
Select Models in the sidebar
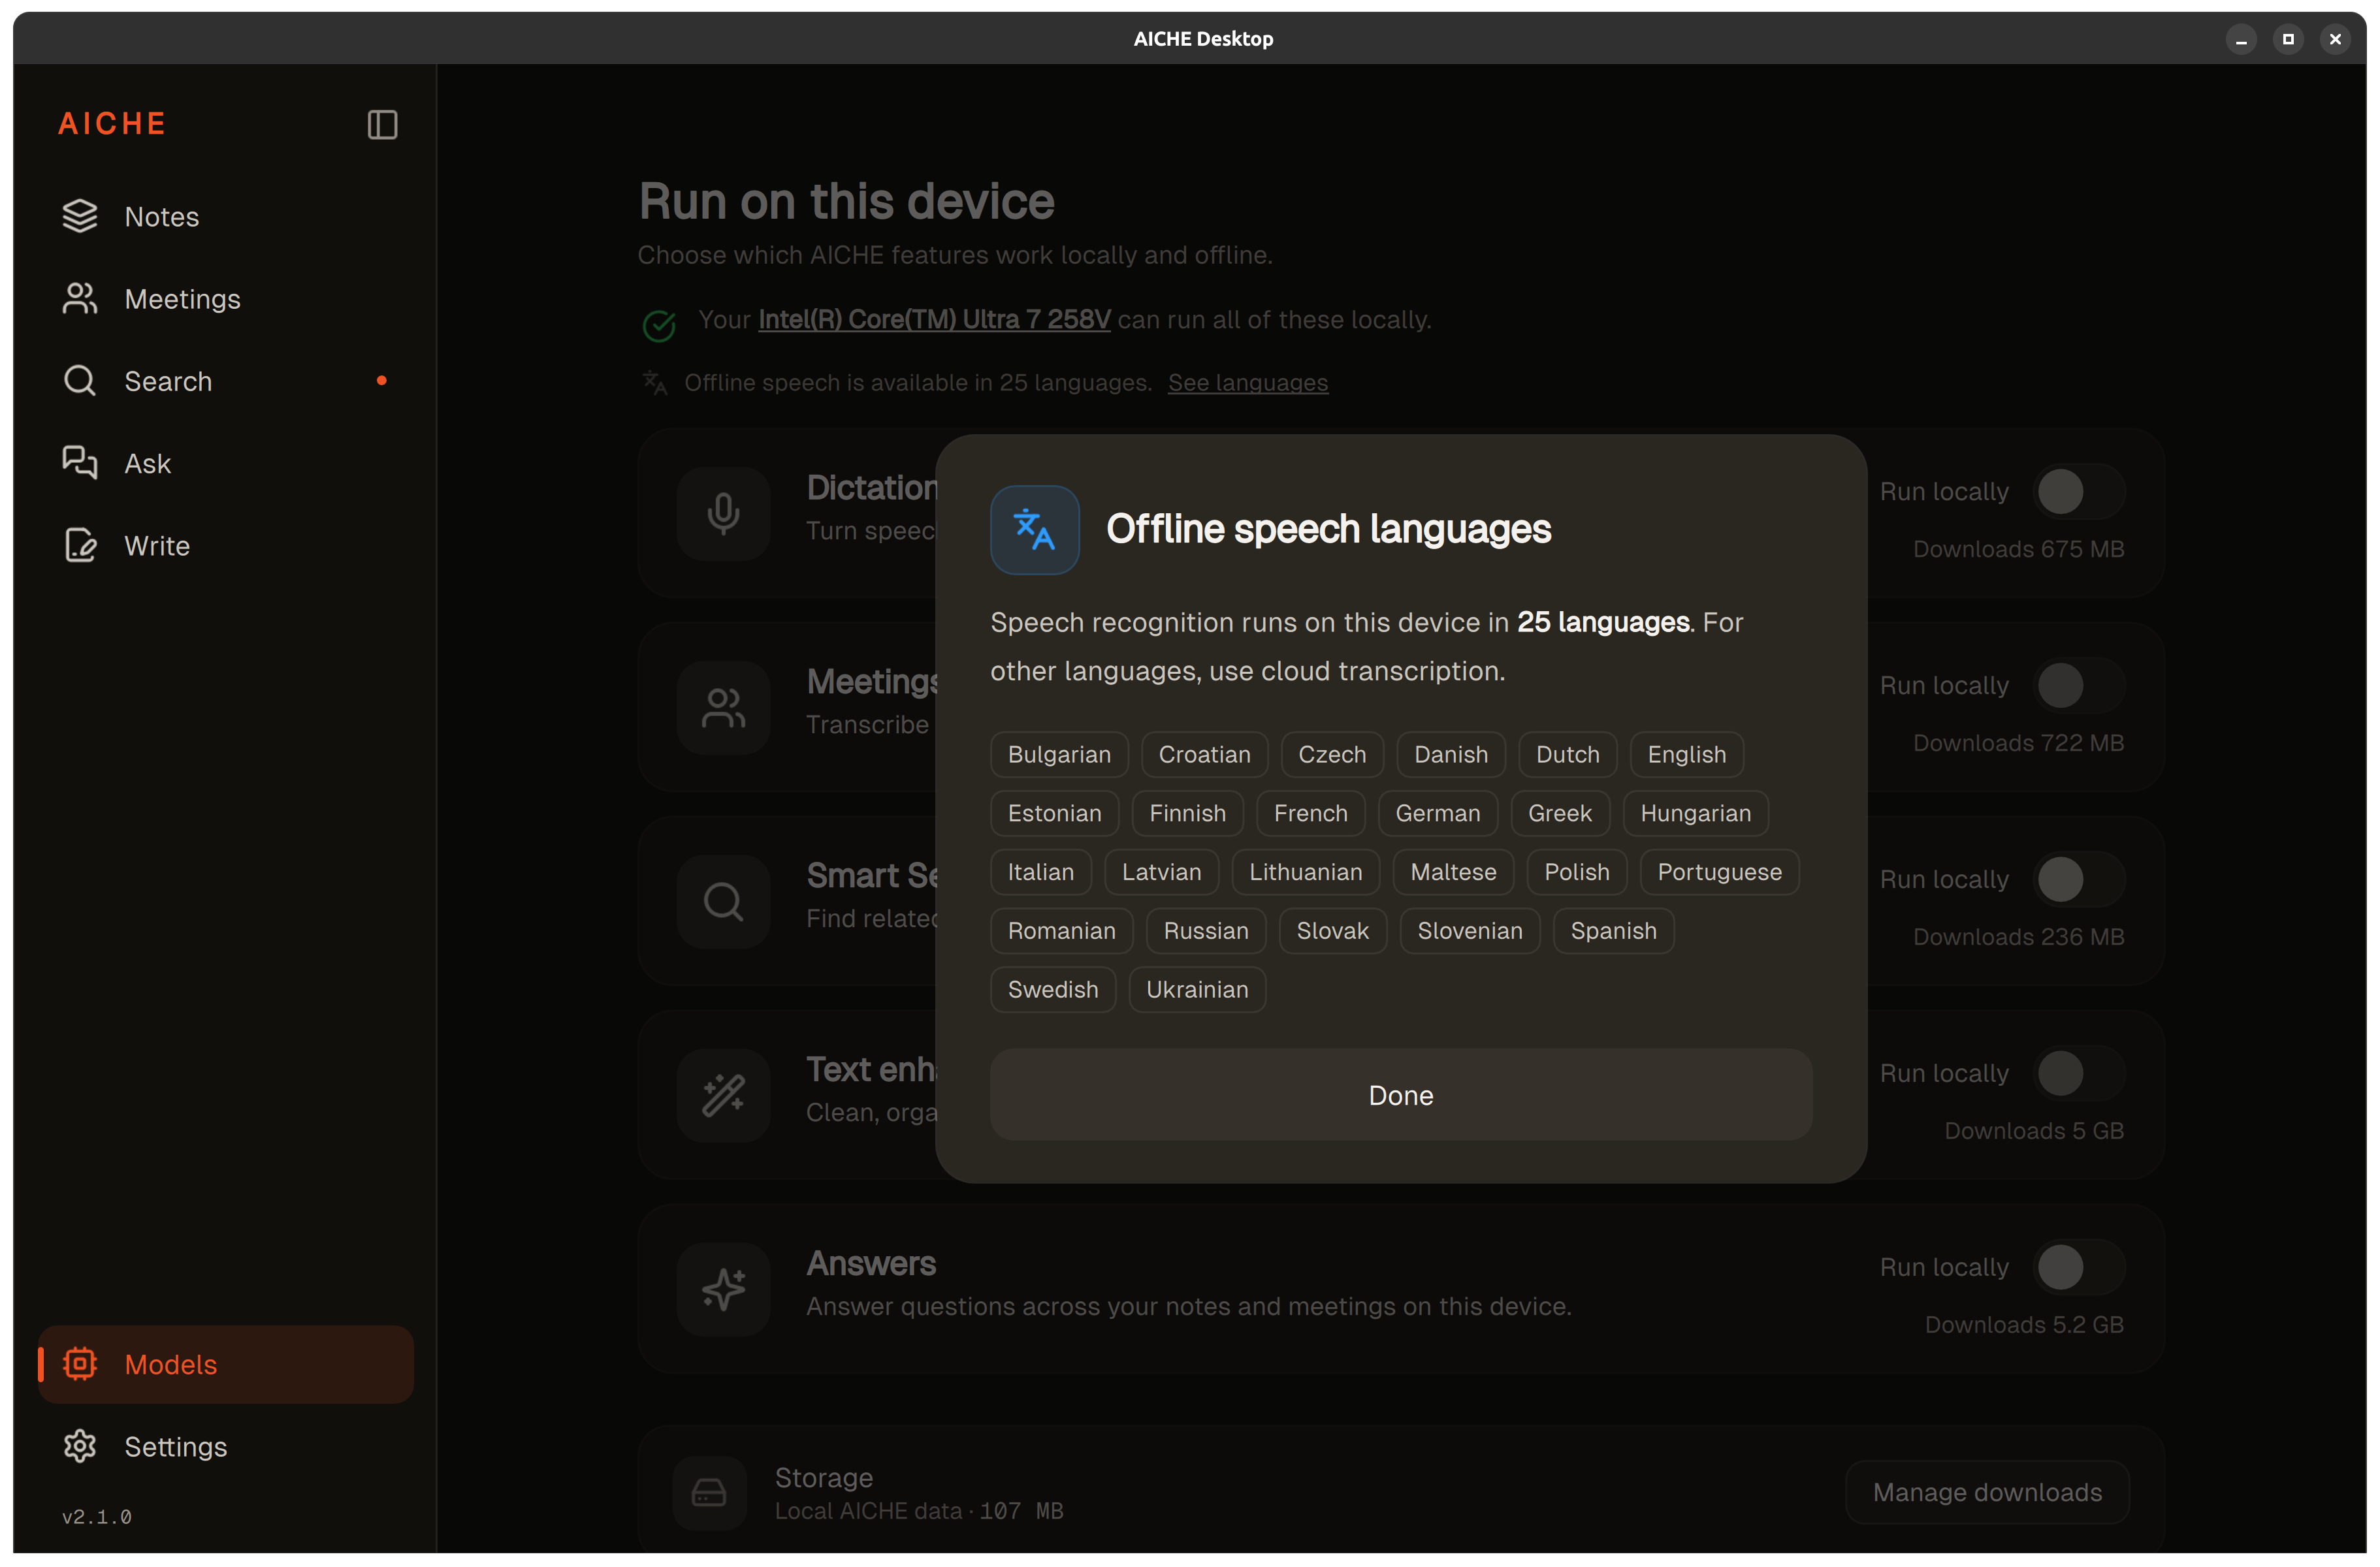[226, 1364]
